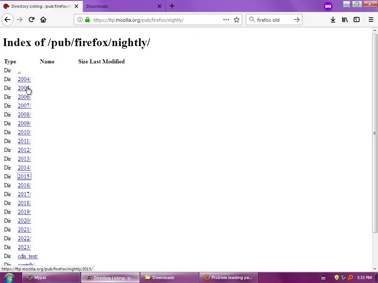
Task: Open the 2007/ directory link
Action: (x=24, y=106)
